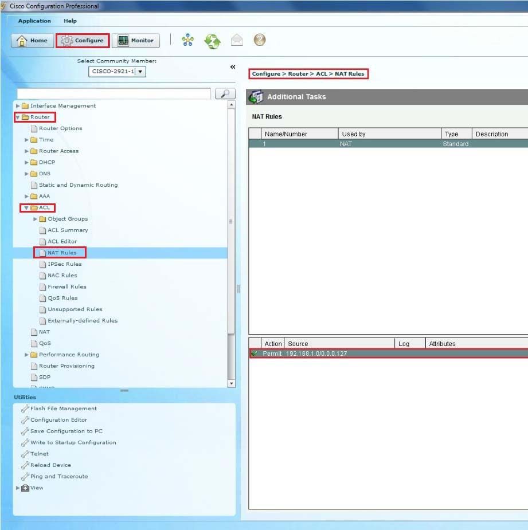Open Router Options
The width and height of the screenshot is (528, 530).
[60, 128]
